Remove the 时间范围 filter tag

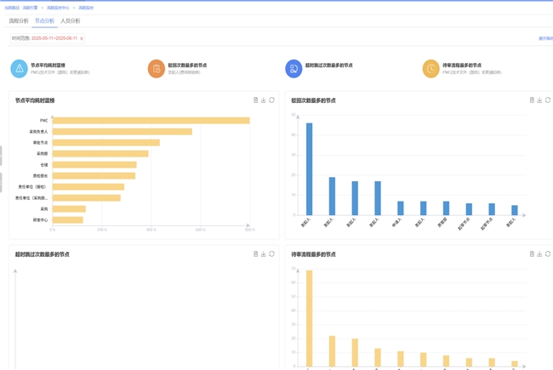point(82,39)
